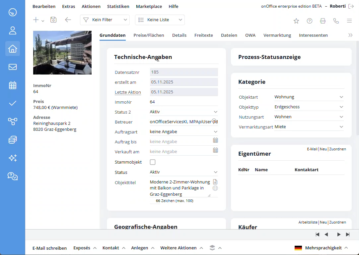Click Neu in the Eigentümer section
Image resolution: width=359 pixels, height=255 pixels.
point(323,149)
